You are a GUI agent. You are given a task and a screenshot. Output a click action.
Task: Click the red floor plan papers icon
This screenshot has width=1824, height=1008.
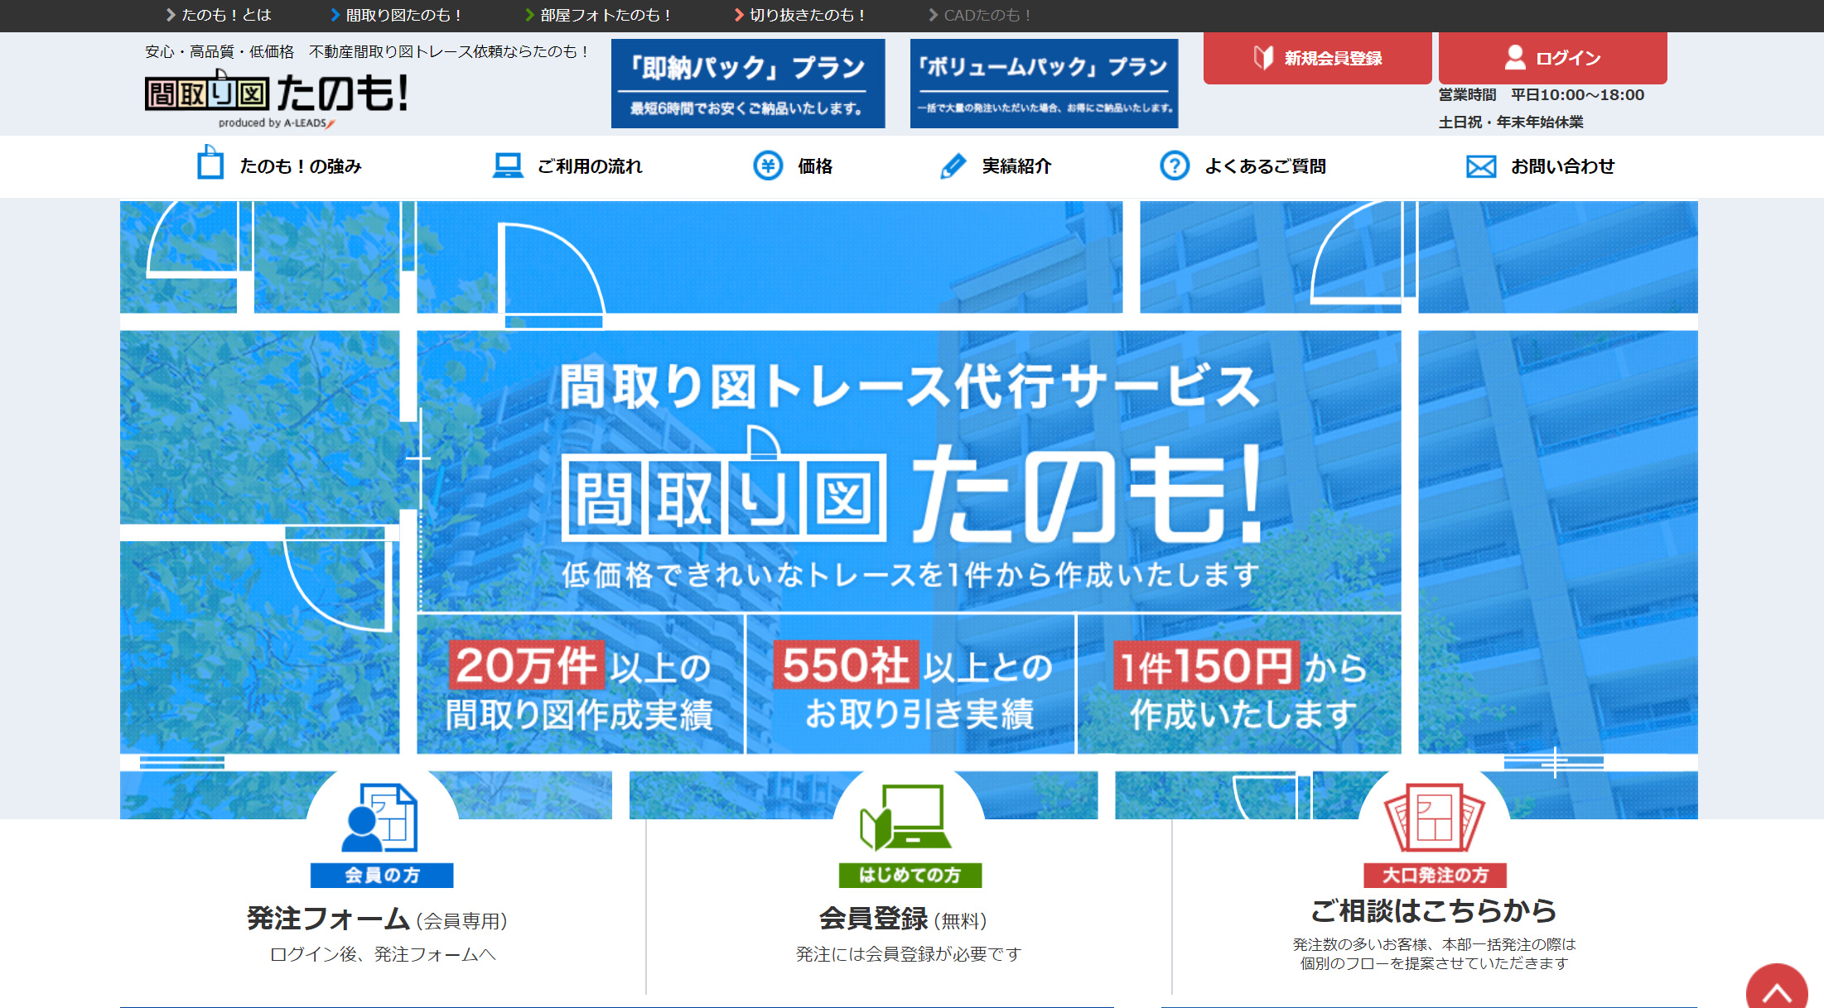1434,818
